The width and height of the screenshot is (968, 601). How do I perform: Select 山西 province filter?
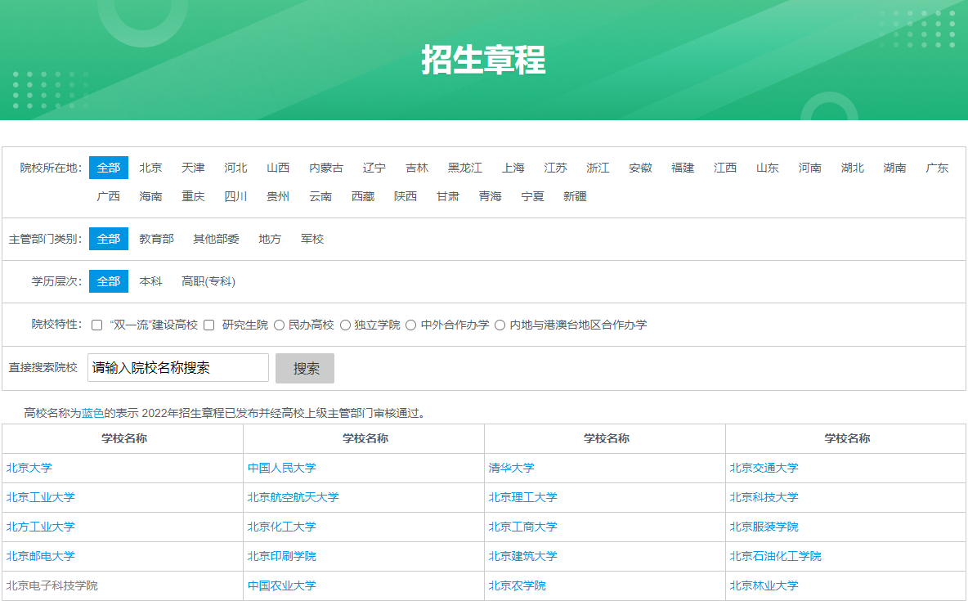(278, 168)
